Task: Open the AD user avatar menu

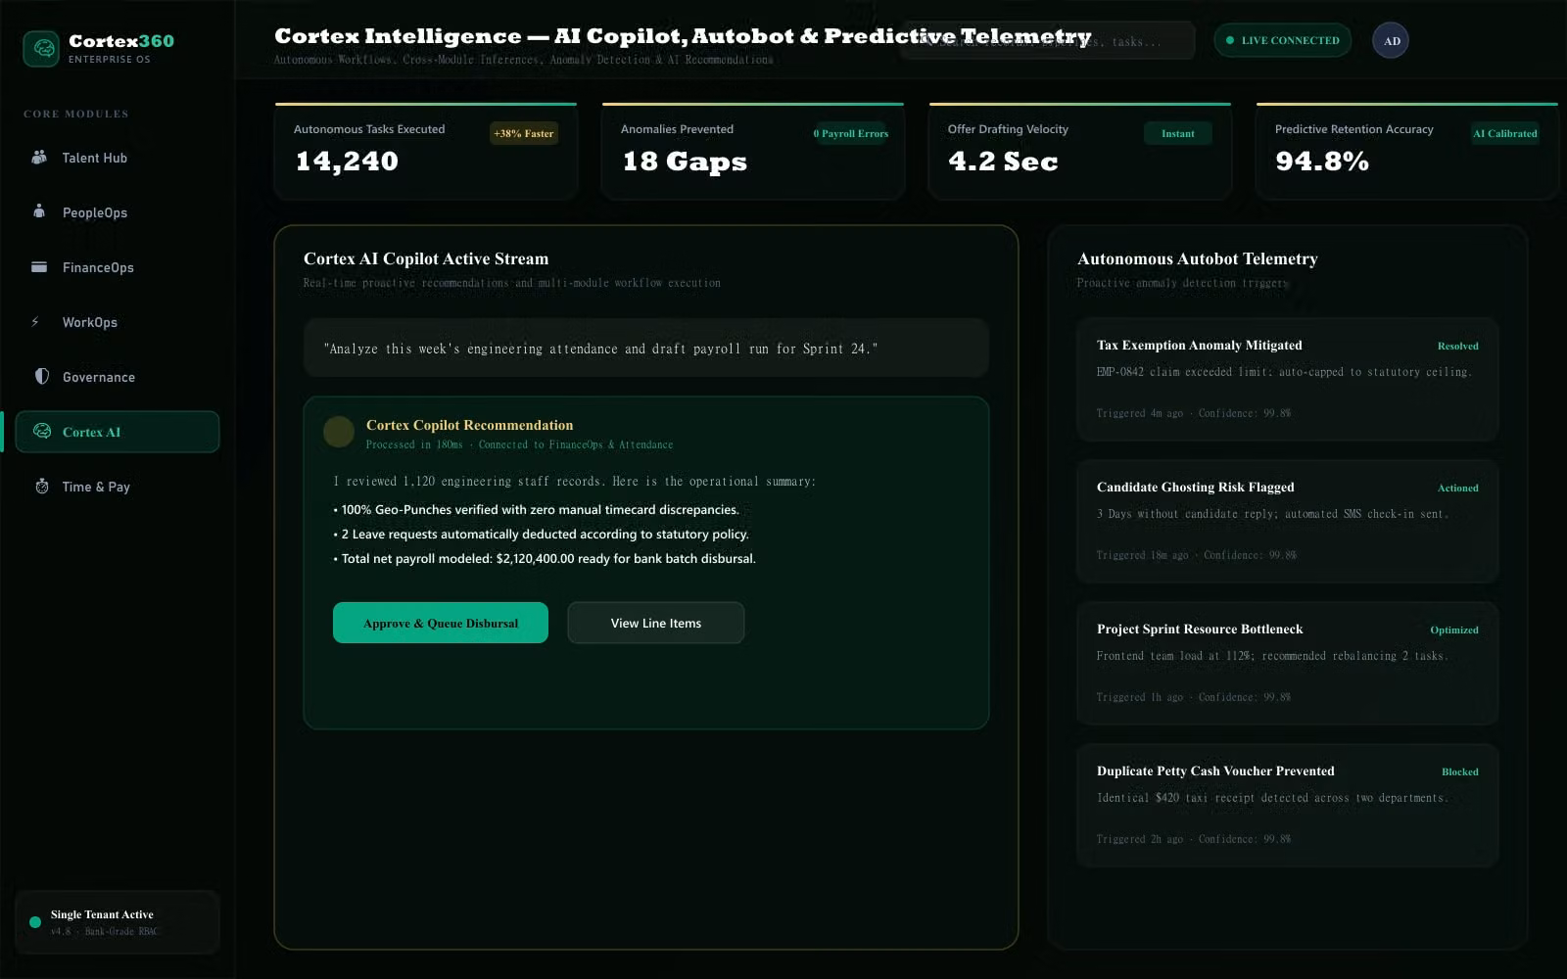Action: point(1391,40)
